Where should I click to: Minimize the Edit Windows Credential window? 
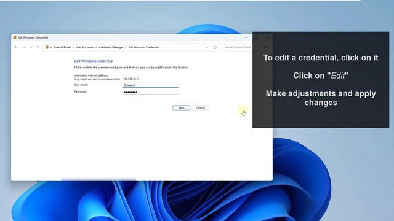(246, 37)
